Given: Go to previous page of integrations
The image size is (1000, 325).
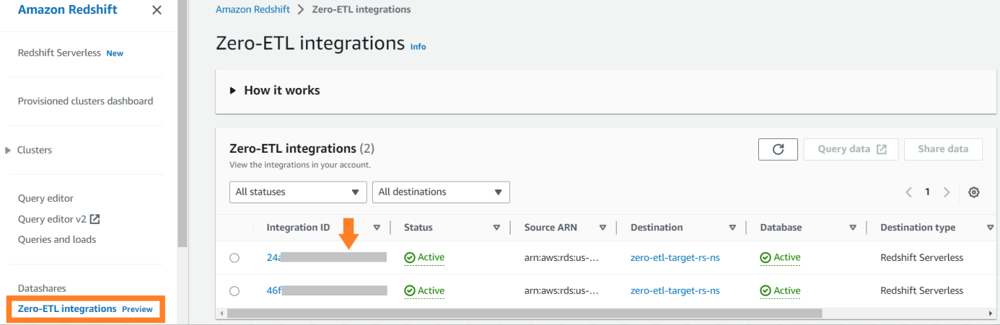Looking at the screenshot, I should (x=909, y=192).
